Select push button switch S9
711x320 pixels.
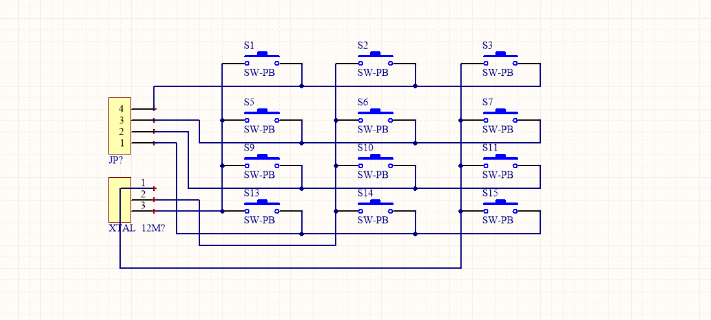[262, 162]
